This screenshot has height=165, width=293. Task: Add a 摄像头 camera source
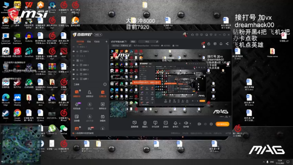click(x=145, y=124)
